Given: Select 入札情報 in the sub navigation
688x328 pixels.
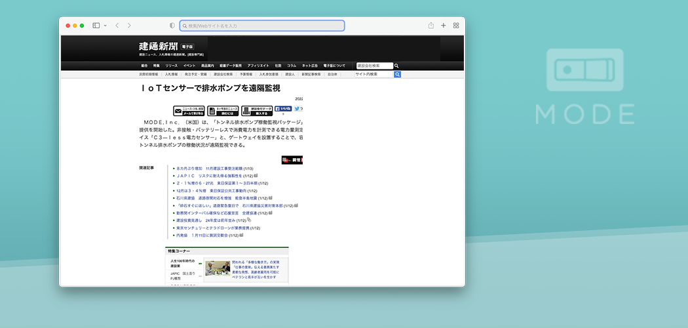Looking at the screenshot, I should [x=172, y=74].
